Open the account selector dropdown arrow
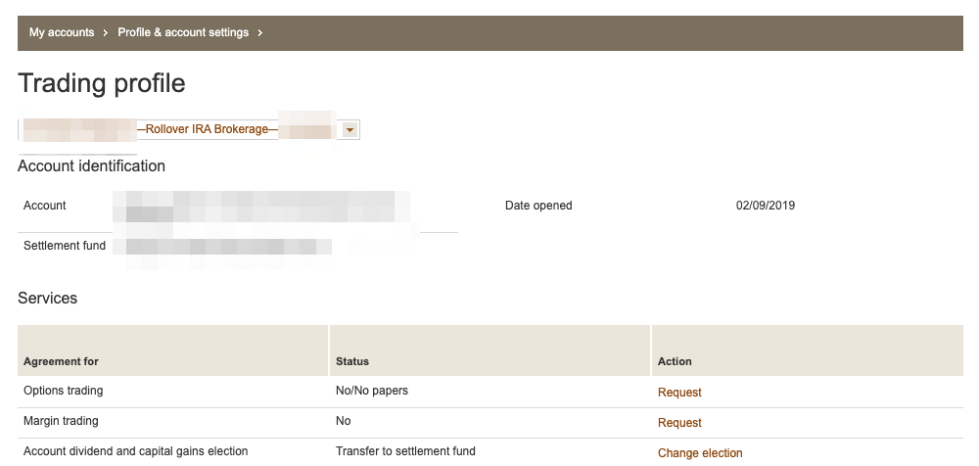979x466 pixels. 350,129
